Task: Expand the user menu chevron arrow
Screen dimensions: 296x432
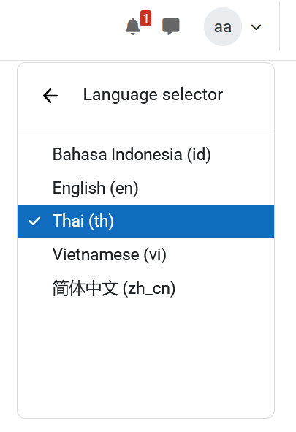Action: click(256, 27)
